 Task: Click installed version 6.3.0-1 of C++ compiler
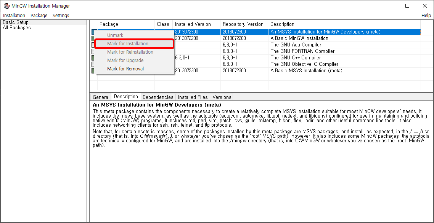pyautogui.click(x=182, y=58)
